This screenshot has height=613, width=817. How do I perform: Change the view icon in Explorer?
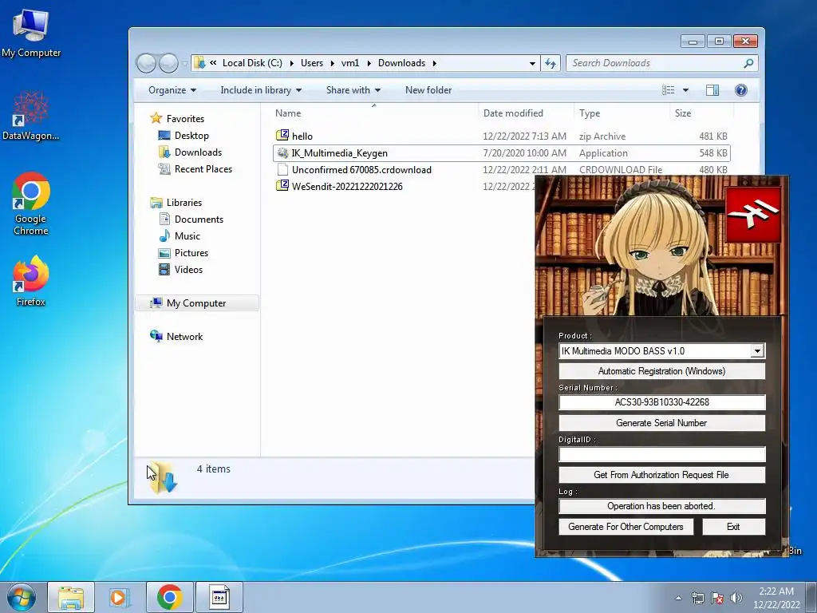tap(668, 90)
